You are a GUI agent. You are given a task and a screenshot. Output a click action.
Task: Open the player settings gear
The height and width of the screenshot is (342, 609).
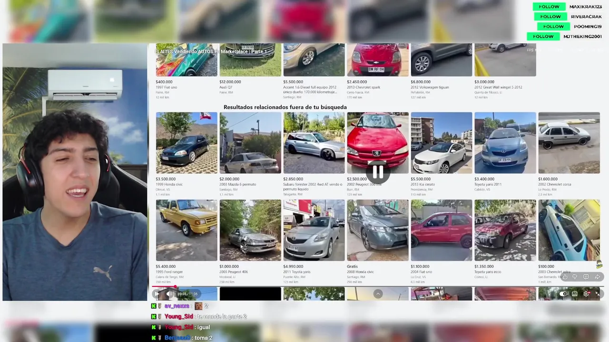pyautogui.click(x=586, y=294)
